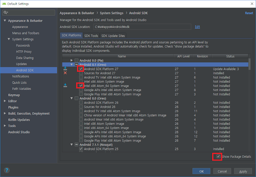Click 'Update Available: 3' status text

coord(226,69)
